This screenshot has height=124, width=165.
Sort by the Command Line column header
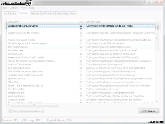(x=120, y=22)
